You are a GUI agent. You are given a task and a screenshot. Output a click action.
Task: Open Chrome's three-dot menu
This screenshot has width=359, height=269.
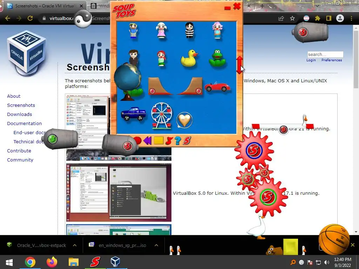(351, 18)
